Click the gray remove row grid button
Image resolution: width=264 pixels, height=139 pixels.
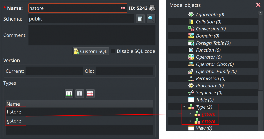[79, 94]
